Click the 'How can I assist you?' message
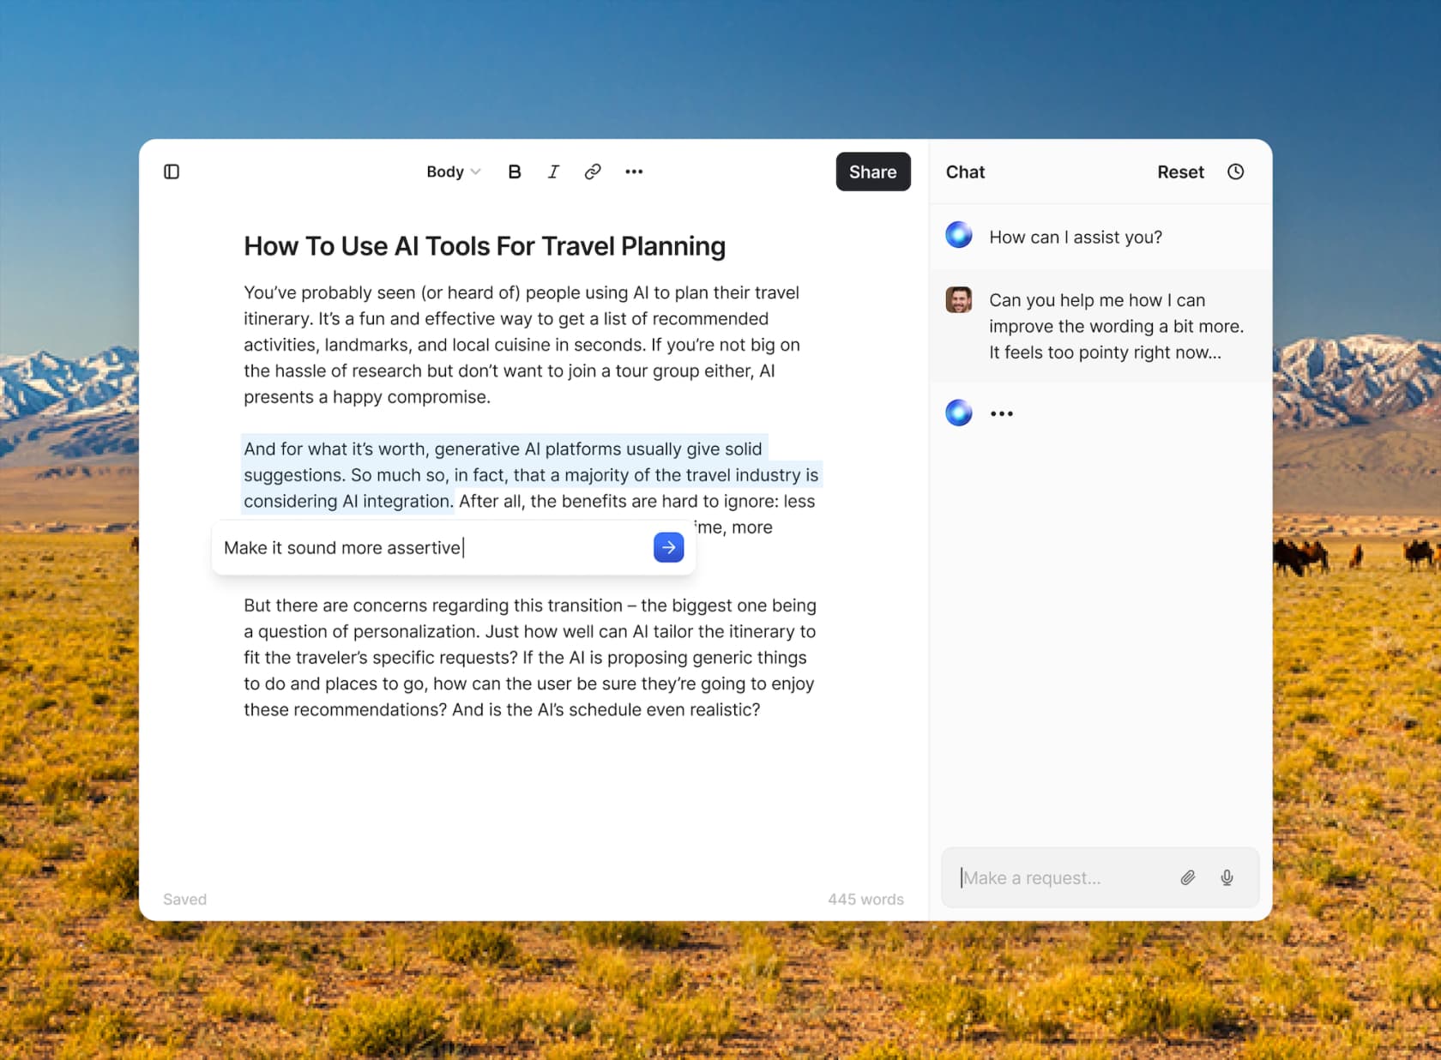 click(x=1076, y=237)
